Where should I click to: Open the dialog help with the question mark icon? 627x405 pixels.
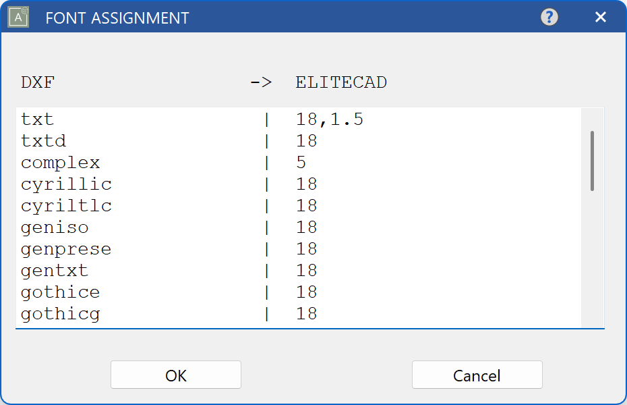549,17
